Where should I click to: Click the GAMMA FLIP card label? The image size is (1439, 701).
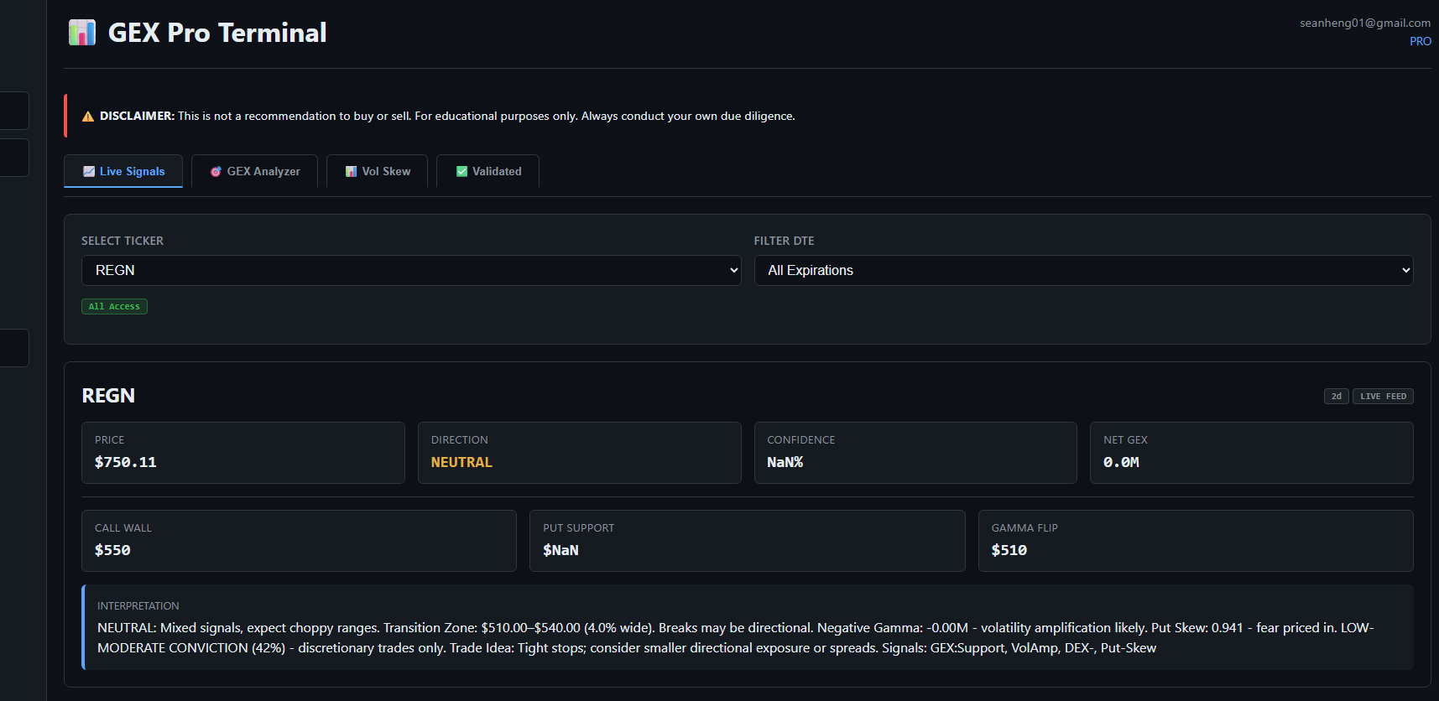(x=1025, y=528)
